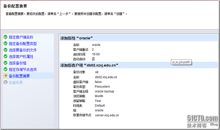
Task: Click the 虚拟客户端 value false
Action: click(x=98, y=82)
